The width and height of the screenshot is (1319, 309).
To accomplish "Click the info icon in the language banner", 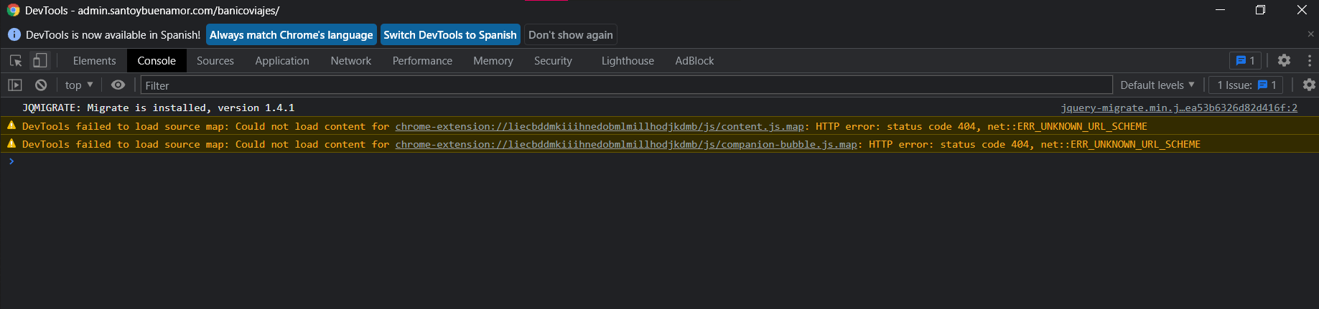I will click(x=14, y=34).
